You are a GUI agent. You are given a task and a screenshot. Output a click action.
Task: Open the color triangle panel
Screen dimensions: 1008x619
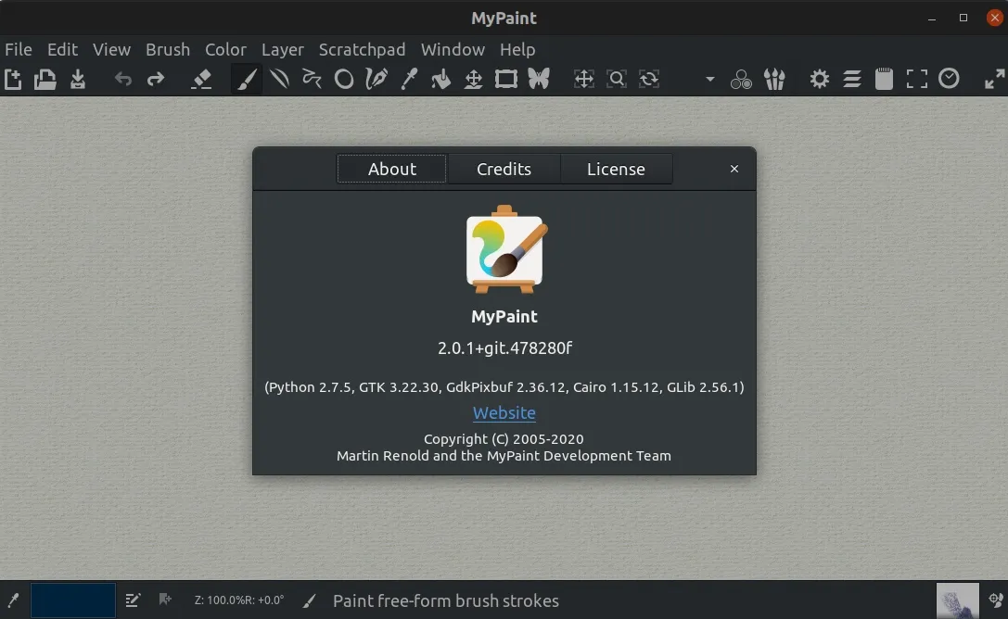coord(741,79)
